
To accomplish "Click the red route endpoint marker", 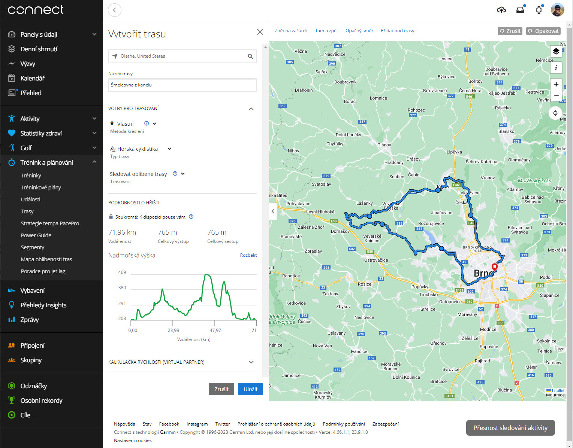I will click(495, 267).
